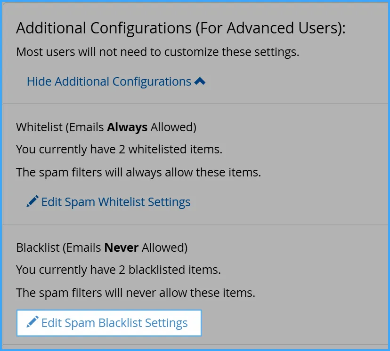390x351 pixels.
Task: Click the pencil icon beside Edit Spam Whitelist Settings
Action: (32, 201)
